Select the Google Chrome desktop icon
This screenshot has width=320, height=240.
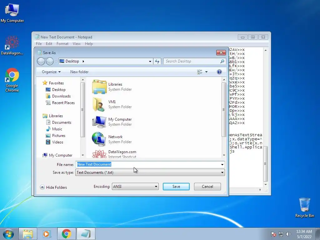[x=12, y=80]
